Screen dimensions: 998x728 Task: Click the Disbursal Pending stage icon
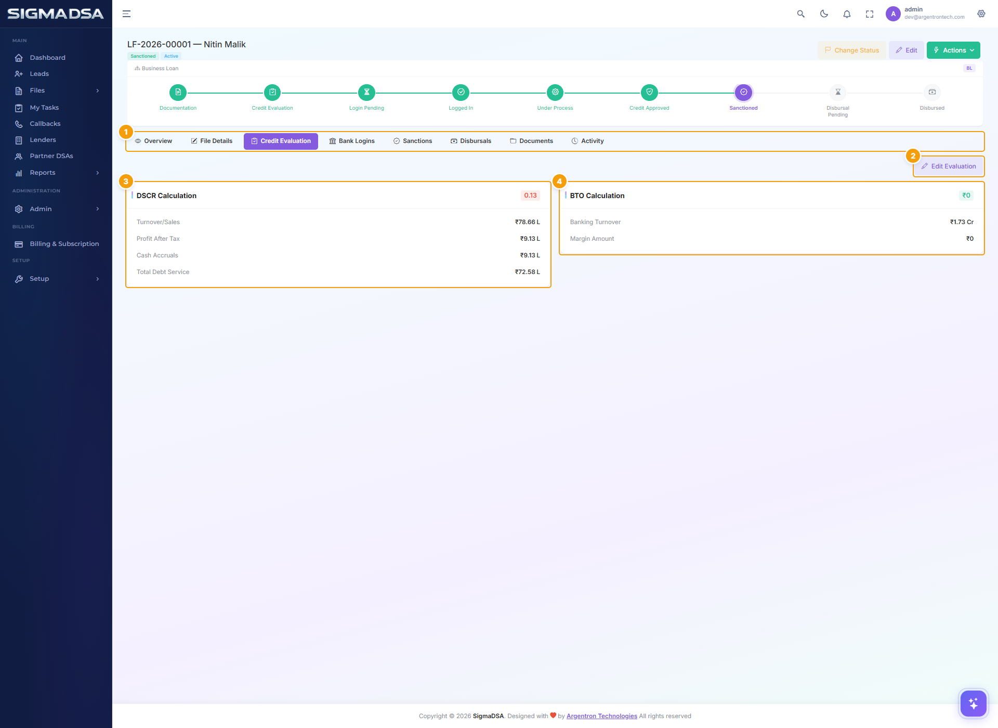(x=838, y=92)
